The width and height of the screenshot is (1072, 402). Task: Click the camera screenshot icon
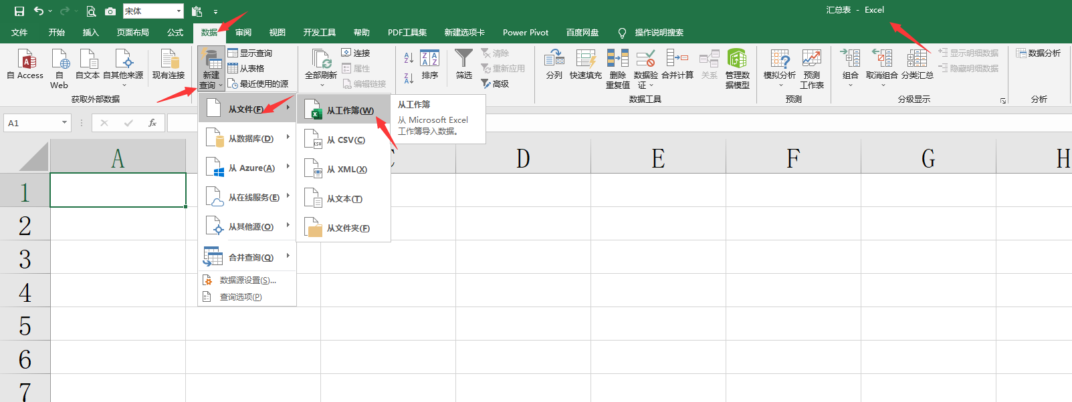click(x=110, y=11)
